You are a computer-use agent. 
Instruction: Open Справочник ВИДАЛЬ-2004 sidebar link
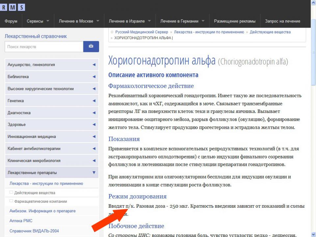coord(34,231)
